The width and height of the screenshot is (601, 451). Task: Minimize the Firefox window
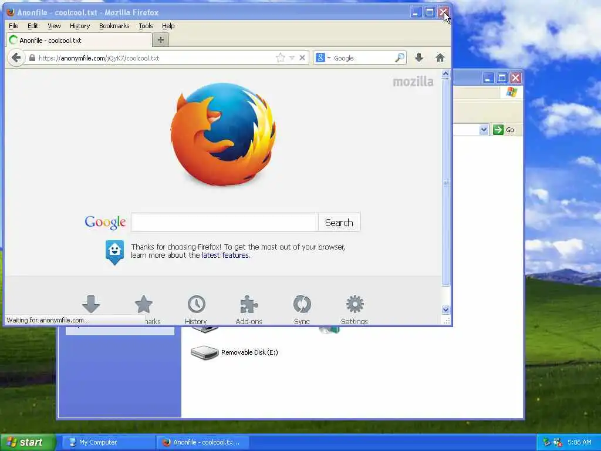tap(416, 12)
